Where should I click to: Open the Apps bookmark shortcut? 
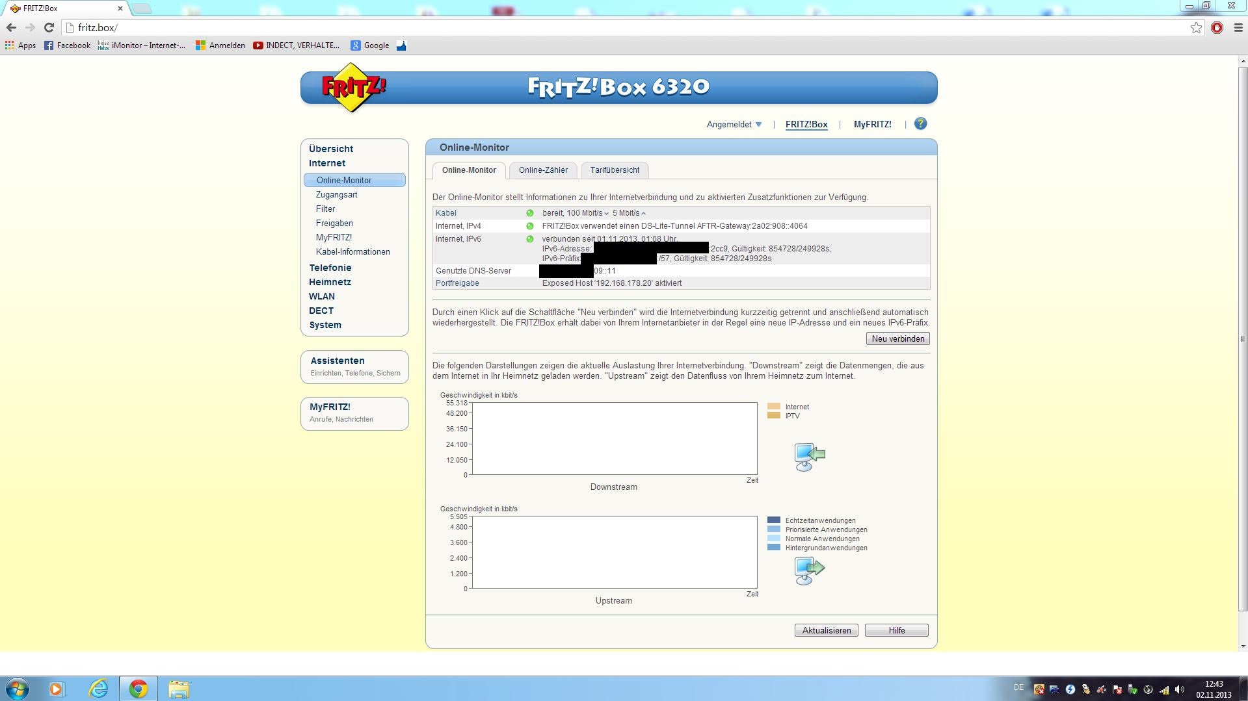pyautogui.click(x=20, y=45)
